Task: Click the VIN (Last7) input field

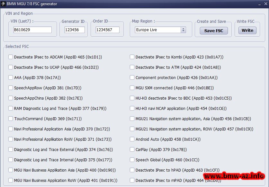Action: pyautogui.click(x=32, y=30)
